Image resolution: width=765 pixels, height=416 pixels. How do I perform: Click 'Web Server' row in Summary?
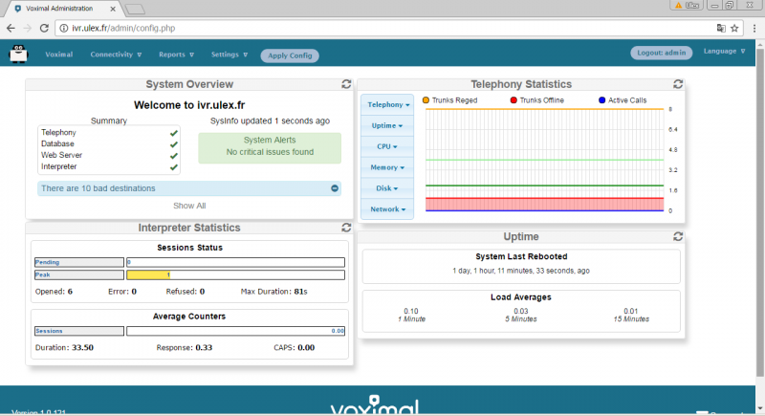pos(108,155)
